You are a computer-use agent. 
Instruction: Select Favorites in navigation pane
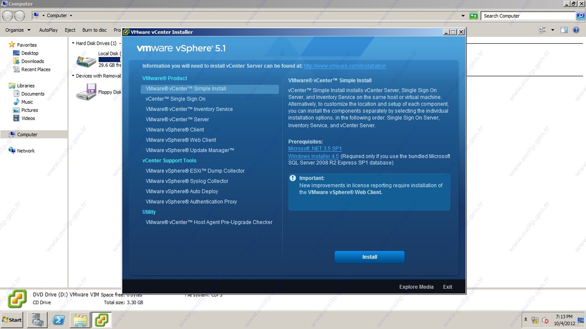click(x=23, y=45)
